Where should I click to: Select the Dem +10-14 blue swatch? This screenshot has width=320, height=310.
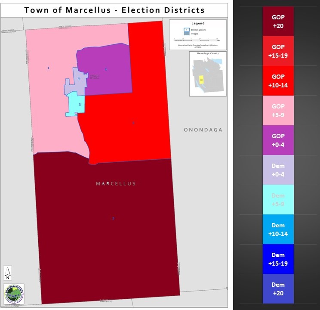pos(278,229)
